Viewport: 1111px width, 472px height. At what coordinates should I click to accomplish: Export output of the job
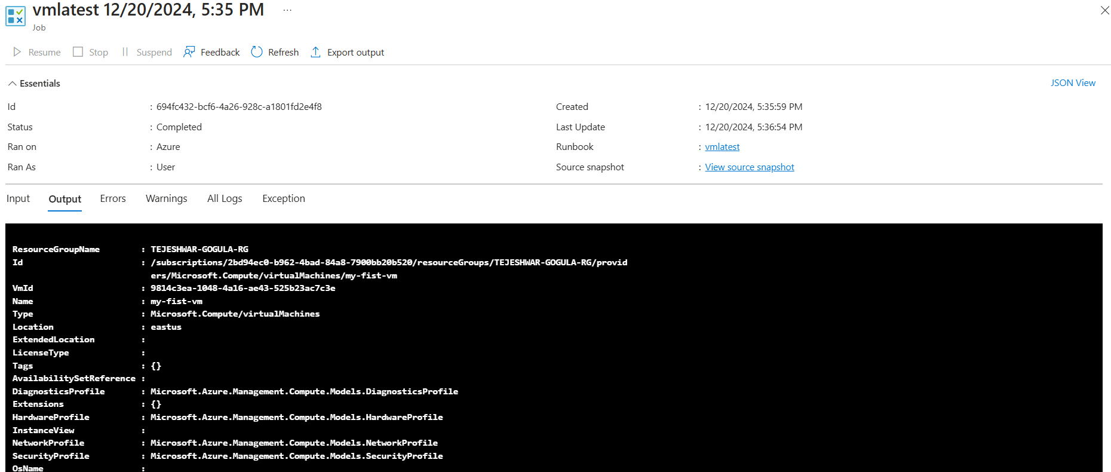[347, 52]
